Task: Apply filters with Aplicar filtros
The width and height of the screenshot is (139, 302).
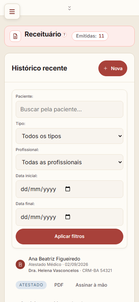Action: [69, 237]
